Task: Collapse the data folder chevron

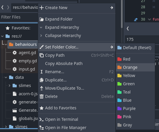Action: pos(6,77)
